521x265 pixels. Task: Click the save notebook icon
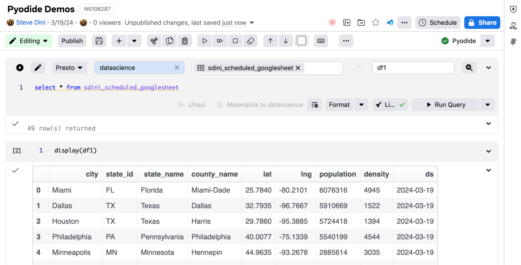click(99, 41)
